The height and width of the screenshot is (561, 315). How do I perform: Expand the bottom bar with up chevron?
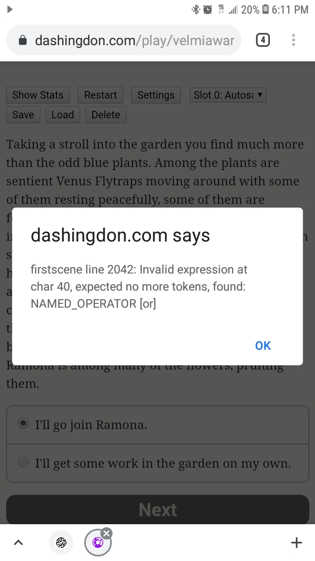coord(18,543)
